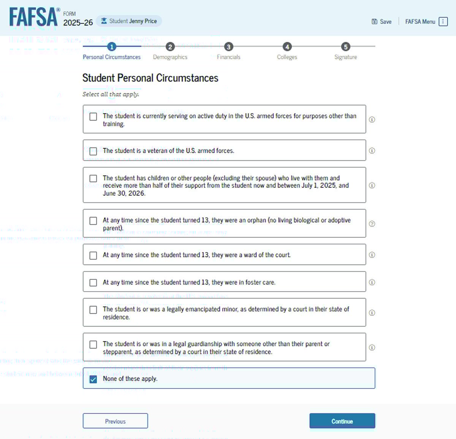Jump to step 3 Financials
The width and height of the screenshot is (456, 439).
pyautogui.click(x=228, y=52)
